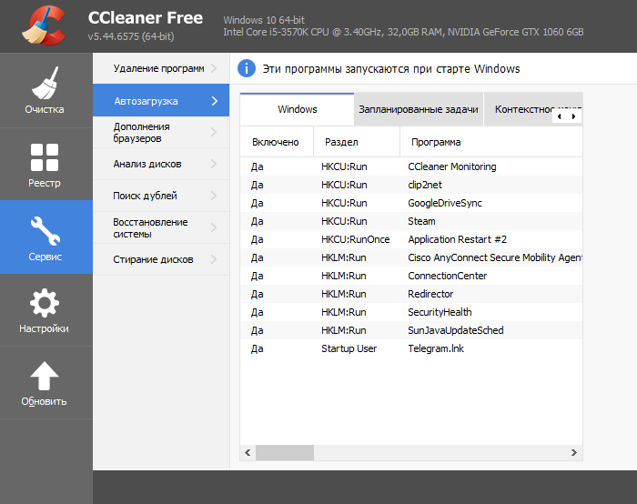Open Удаление программ submenu
637x504 pixels.
(161, 68)
